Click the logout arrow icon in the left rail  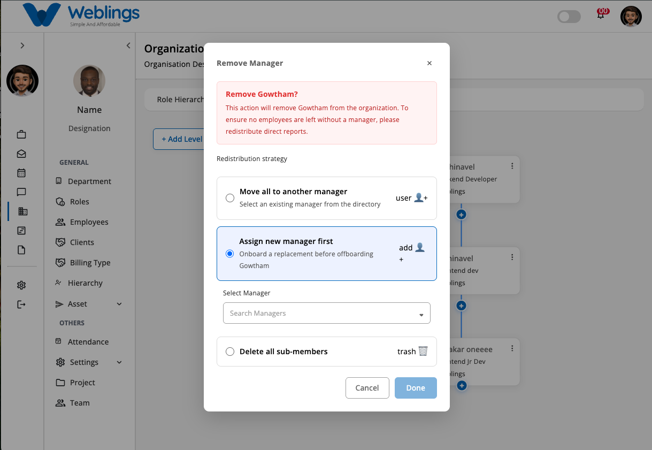pos(21,304)
